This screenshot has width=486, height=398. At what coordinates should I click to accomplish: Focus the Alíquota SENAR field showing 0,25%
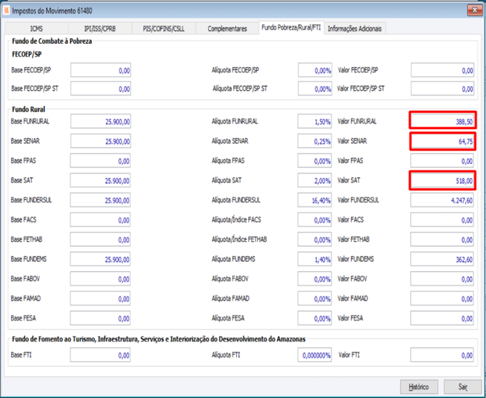[315, 141]
